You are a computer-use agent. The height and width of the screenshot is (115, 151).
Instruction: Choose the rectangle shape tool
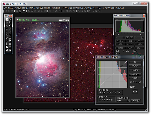(x=10, y=38)
